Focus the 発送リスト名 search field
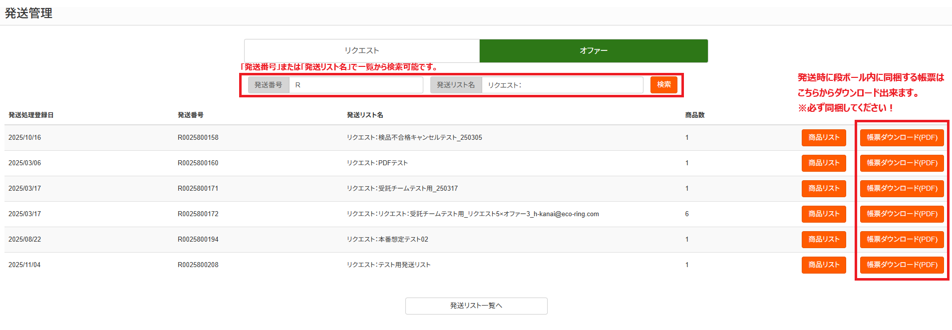 (x=562, y=85)
